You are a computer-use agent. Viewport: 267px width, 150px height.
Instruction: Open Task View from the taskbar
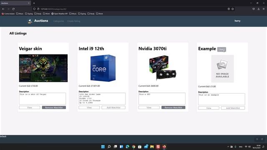click(115, 147)
